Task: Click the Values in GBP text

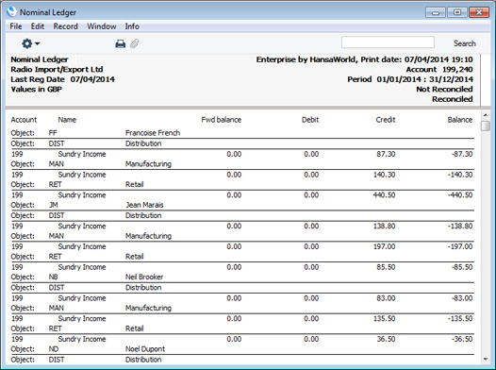Action: [37, 90]
